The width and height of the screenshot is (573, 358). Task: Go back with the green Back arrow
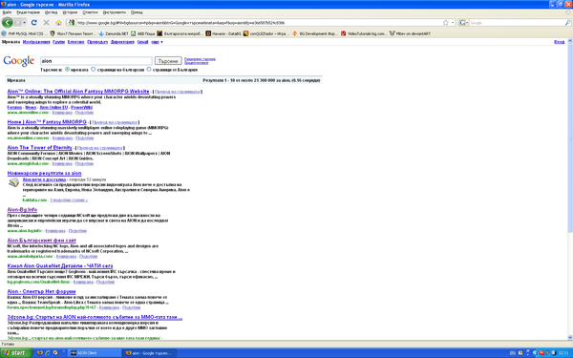pyautogui.click(x=8, y=23)
